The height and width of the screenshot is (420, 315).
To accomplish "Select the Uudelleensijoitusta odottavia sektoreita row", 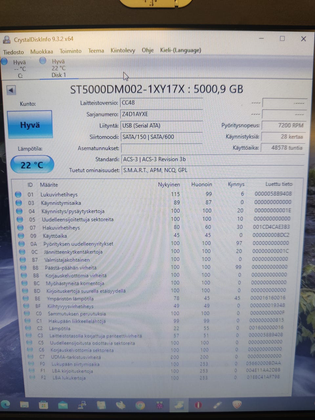I will click(x=93, y=343).
